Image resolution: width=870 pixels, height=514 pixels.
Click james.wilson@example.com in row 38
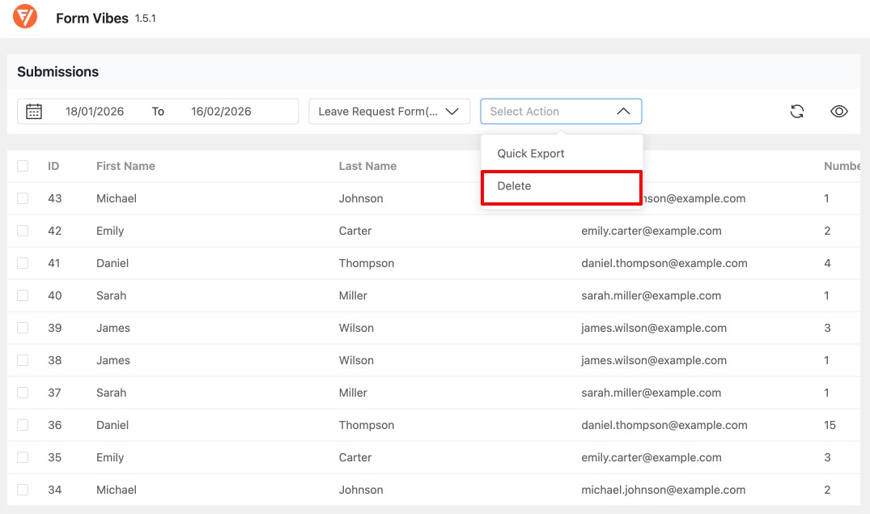tap(654, 360)
